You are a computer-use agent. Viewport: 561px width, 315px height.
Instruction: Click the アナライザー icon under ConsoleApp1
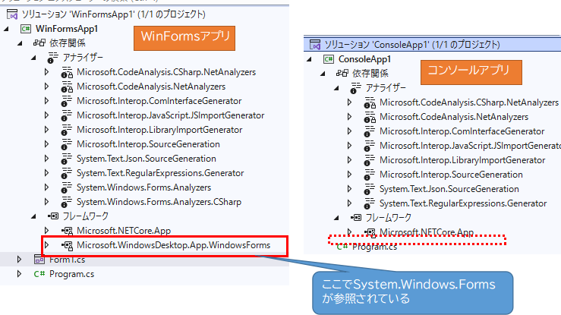point(355,88)
